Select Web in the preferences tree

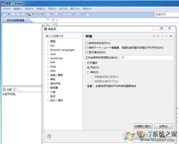[x=53, y=67]
